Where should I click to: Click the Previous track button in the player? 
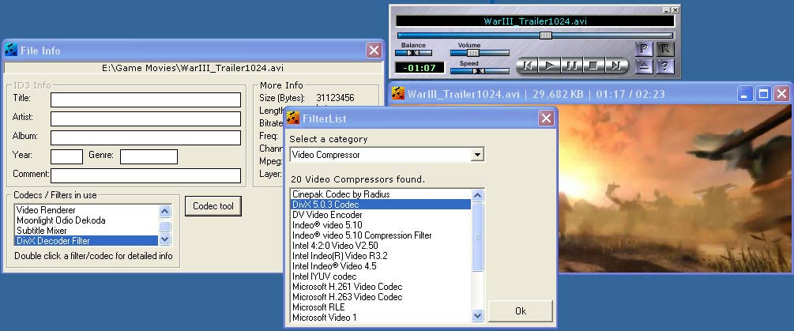[x=527, y=66]
